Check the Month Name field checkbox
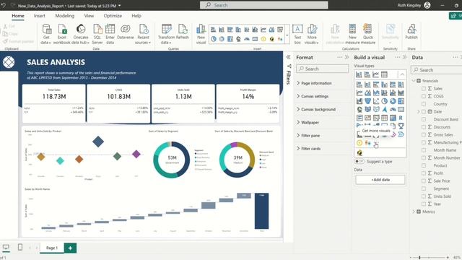This screenshot has width=462, height=260. click(x=424, y=150)
